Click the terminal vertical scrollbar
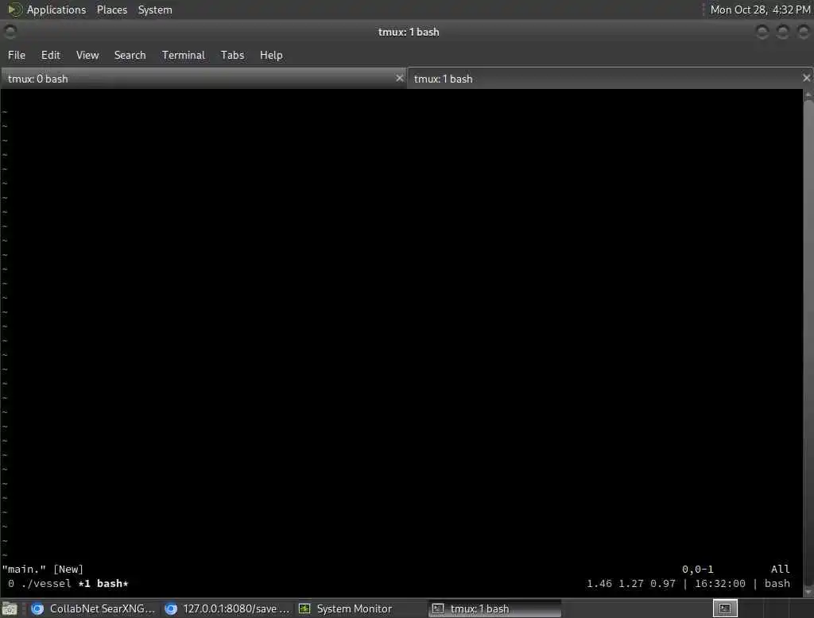This screenshot has width=814, height=618. pos(808,343)
